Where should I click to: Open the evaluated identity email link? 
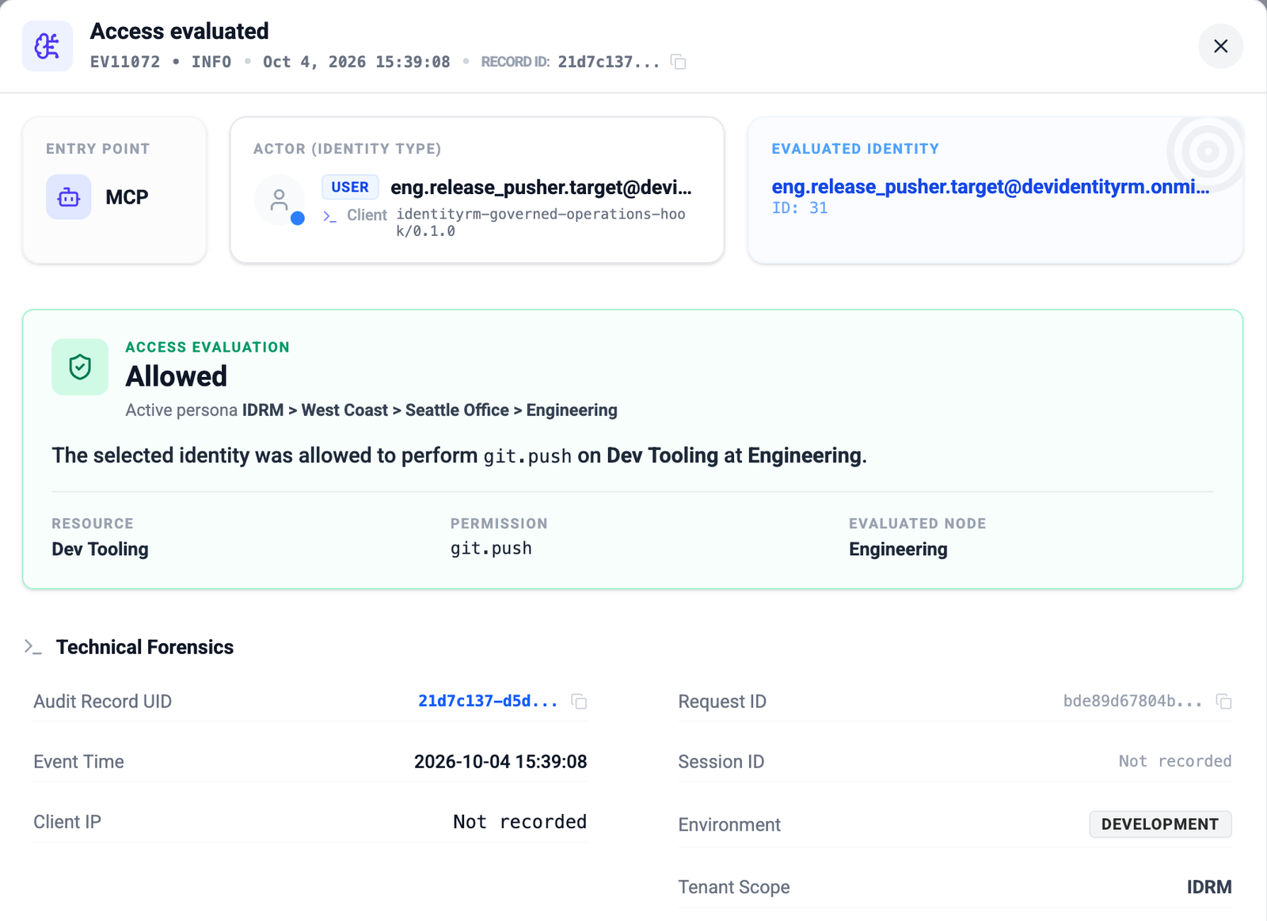[x=991, y=187]
